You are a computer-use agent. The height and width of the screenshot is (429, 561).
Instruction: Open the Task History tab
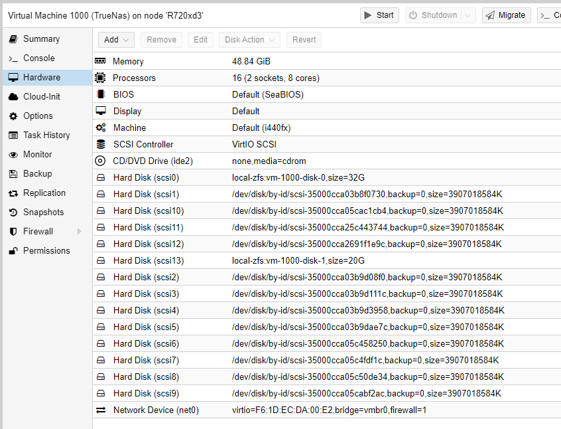pos(47,135)
